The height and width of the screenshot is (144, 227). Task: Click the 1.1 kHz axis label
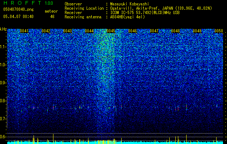coord(3,47)
